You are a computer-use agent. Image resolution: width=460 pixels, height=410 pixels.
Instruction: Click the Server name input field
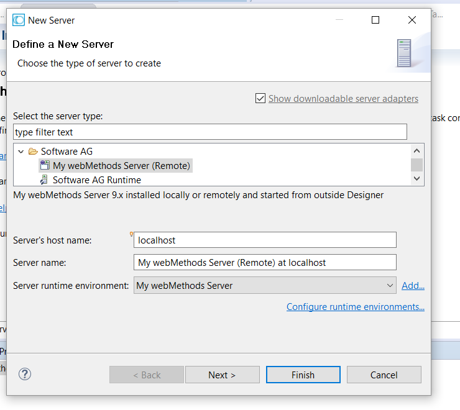(x=264, y=263)
